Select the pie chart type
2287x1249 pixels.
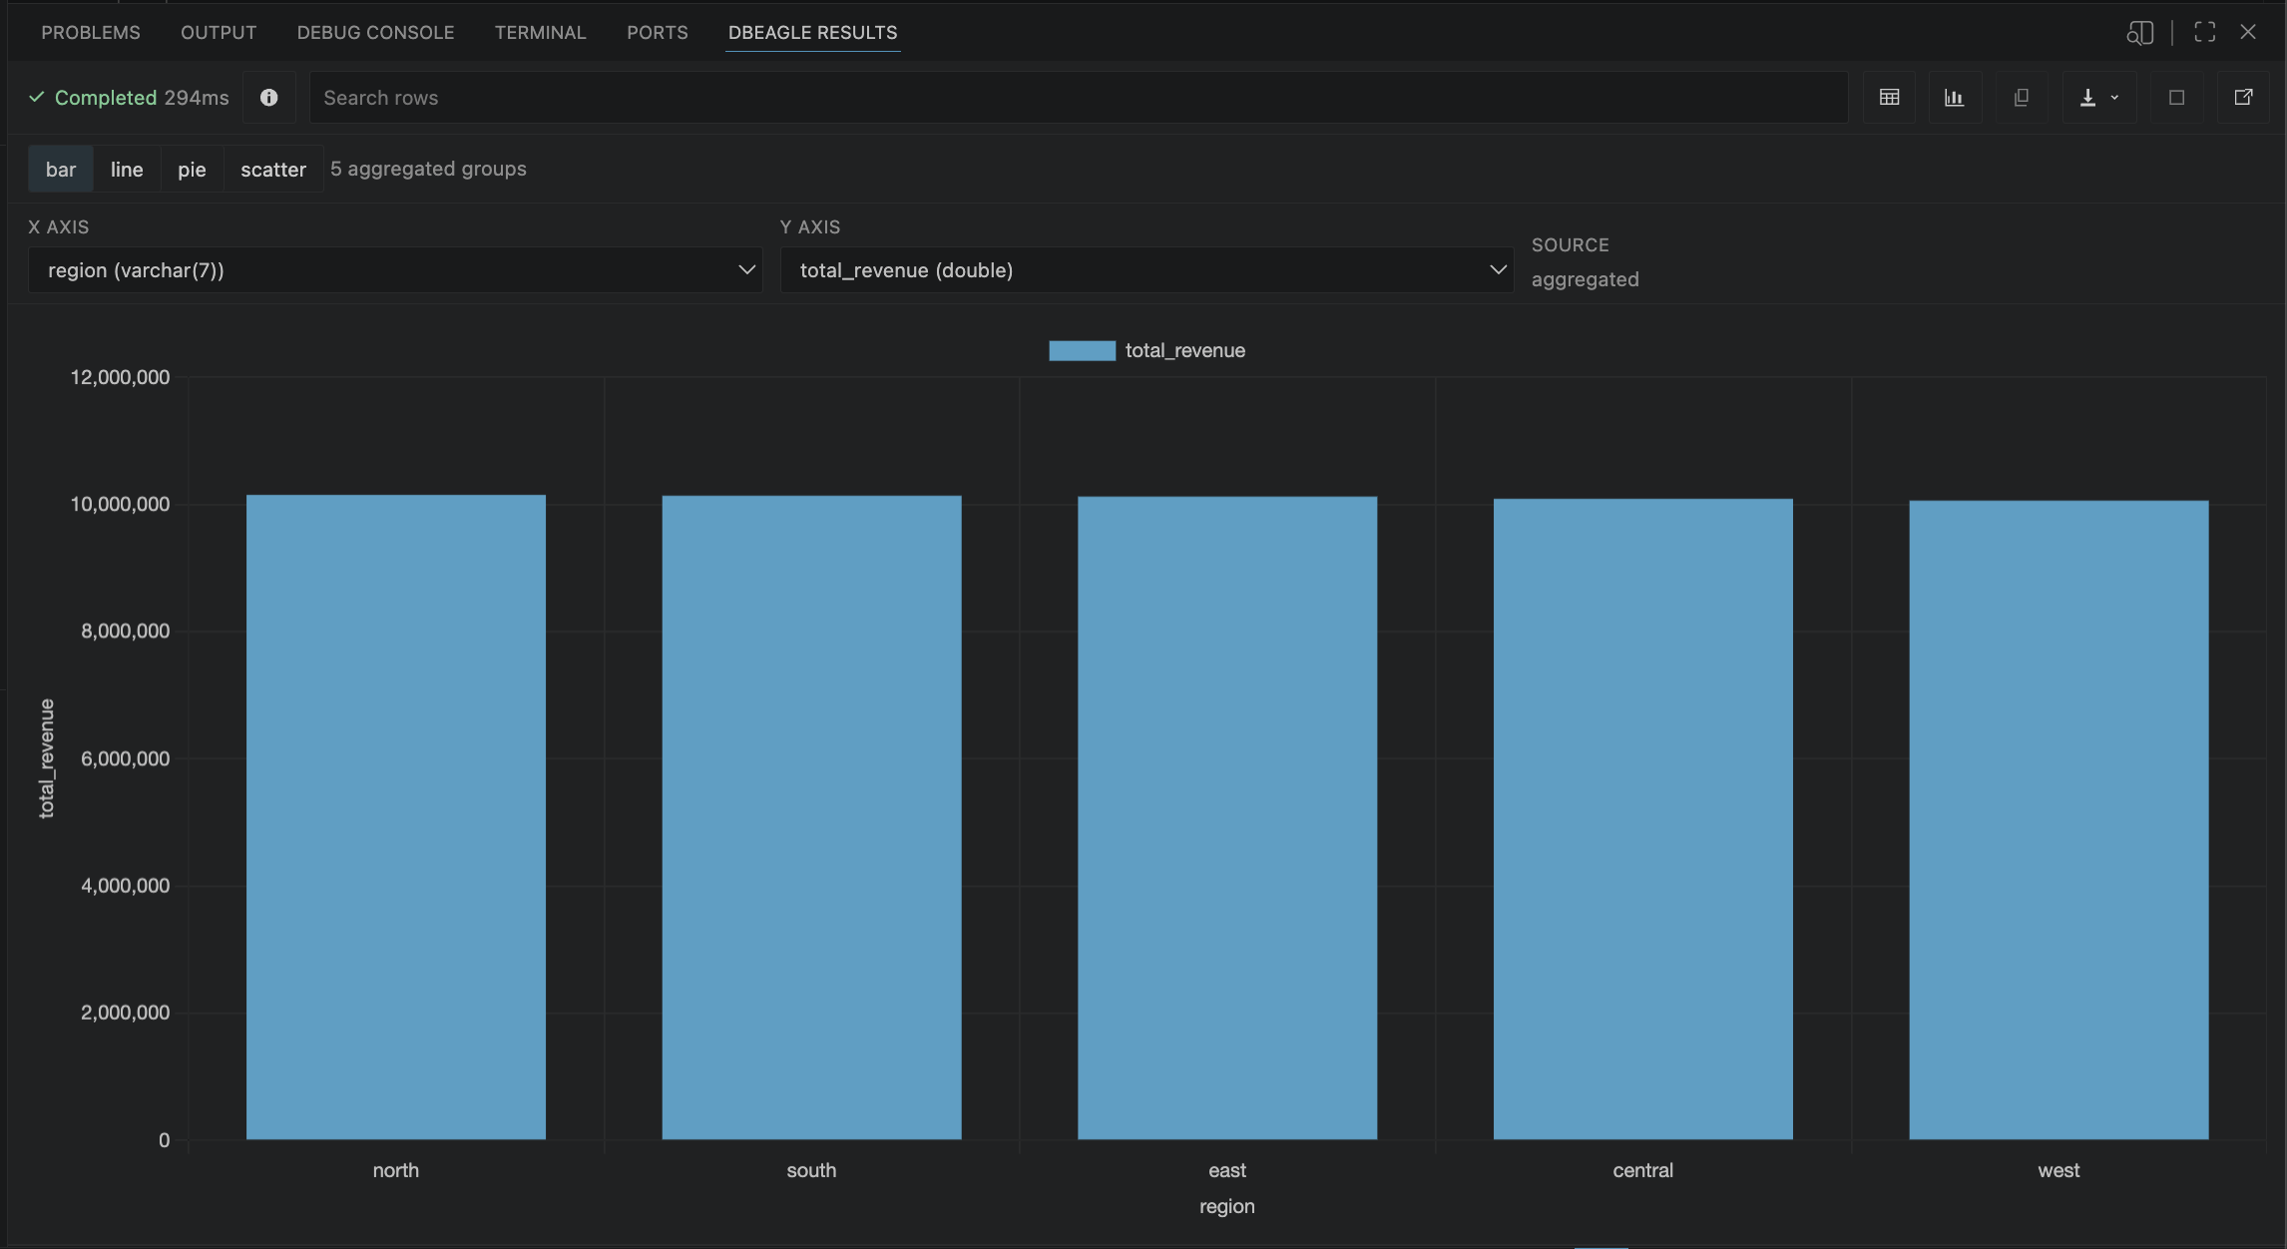pyautogui.click(x=192, y=169)
